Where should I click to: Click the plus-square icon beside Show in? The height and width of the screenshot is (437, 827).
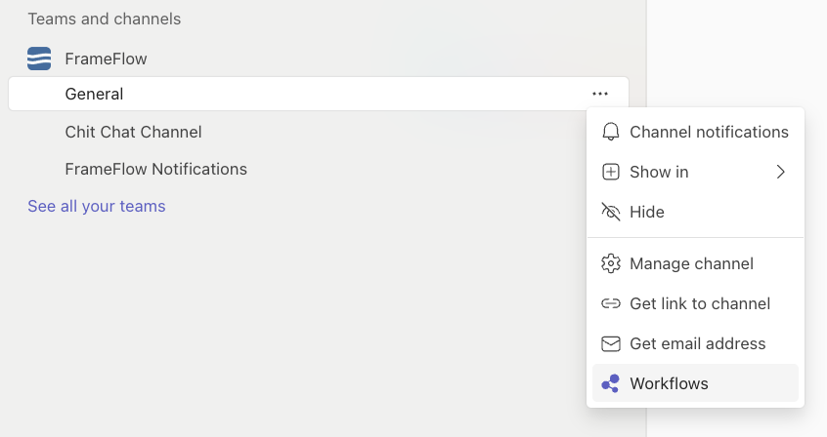(x=611, y=172)
